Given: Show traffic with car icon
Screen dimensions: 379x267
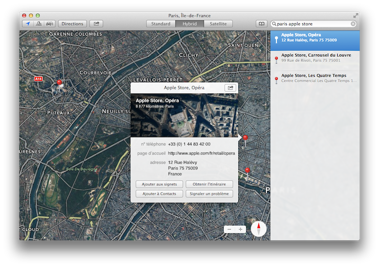Looking at the screenshot, I should [50, 24].
